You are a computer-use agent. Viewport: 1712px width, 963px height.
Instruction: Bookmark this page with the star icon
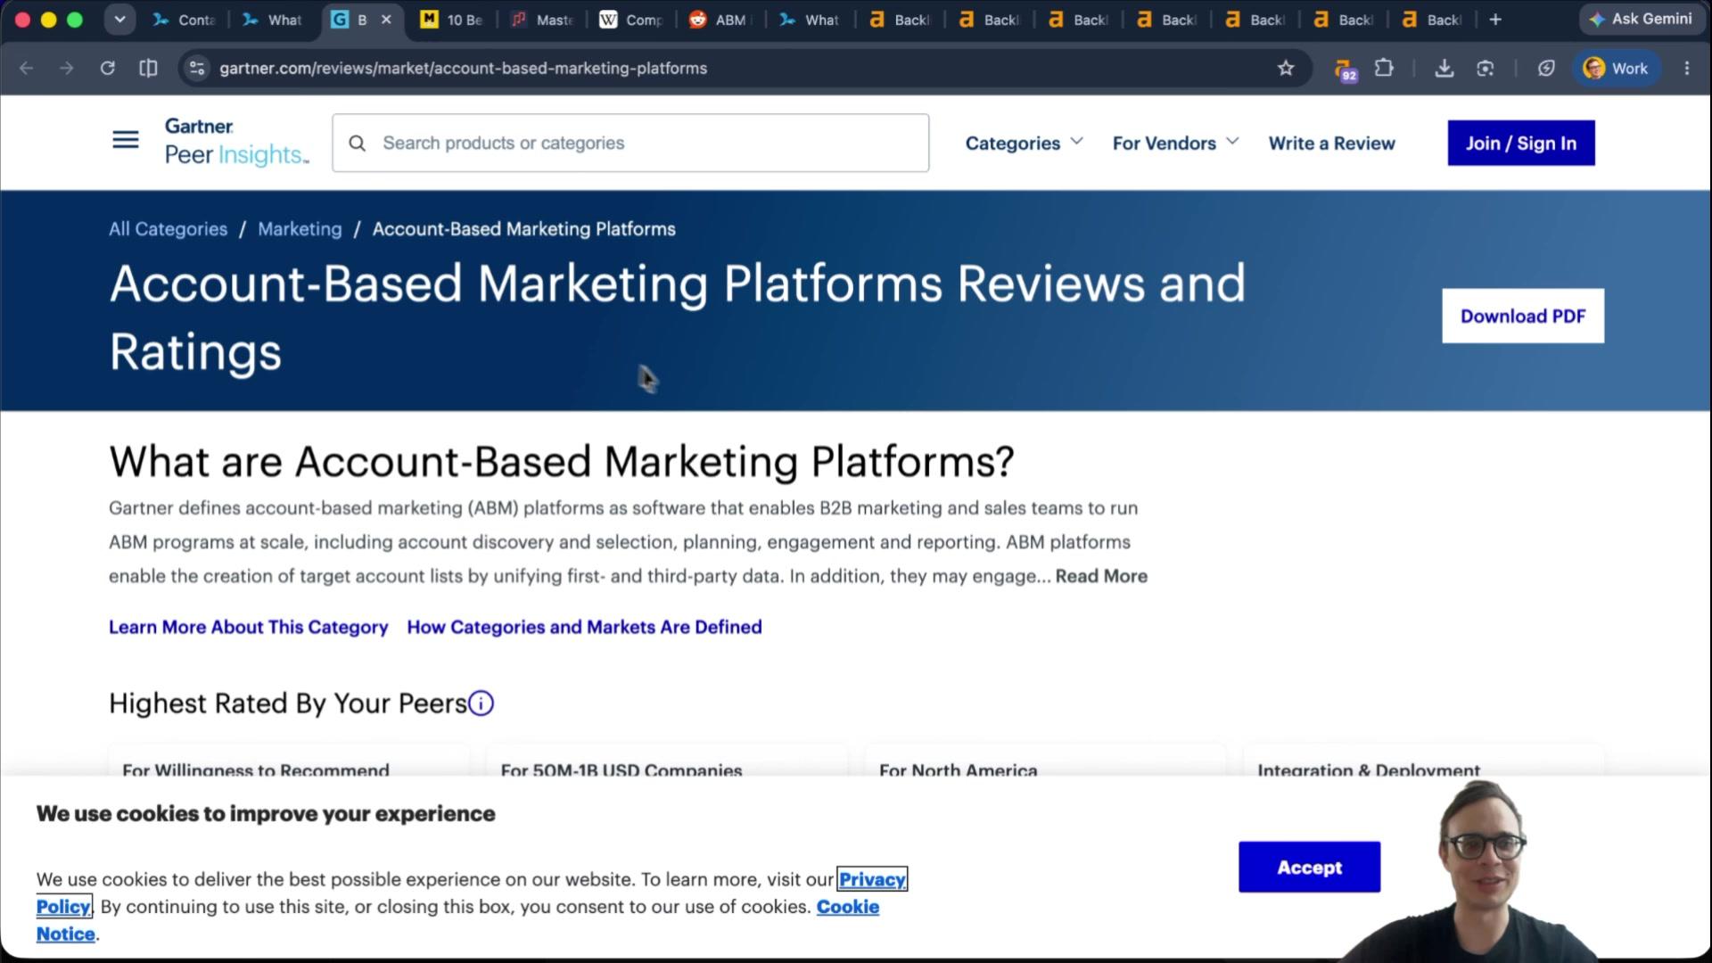tap(1285, 68)
